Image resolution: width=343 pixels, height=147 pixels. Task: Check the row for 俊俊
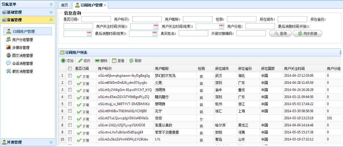pos(70,118)
